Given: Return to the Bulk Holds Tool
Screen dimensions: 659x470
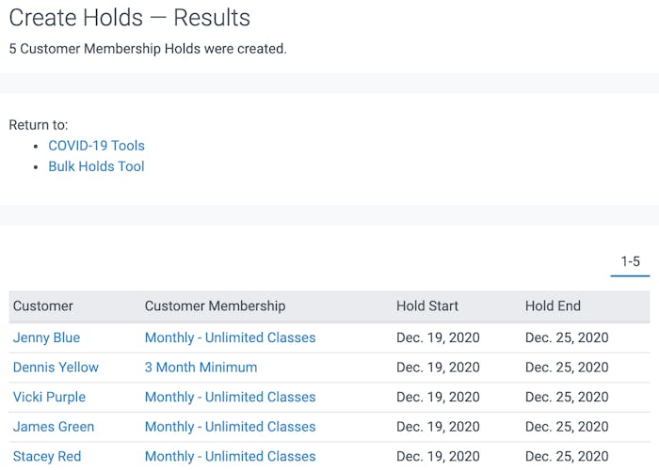Looking at the screenshot, I should point(96,166).
